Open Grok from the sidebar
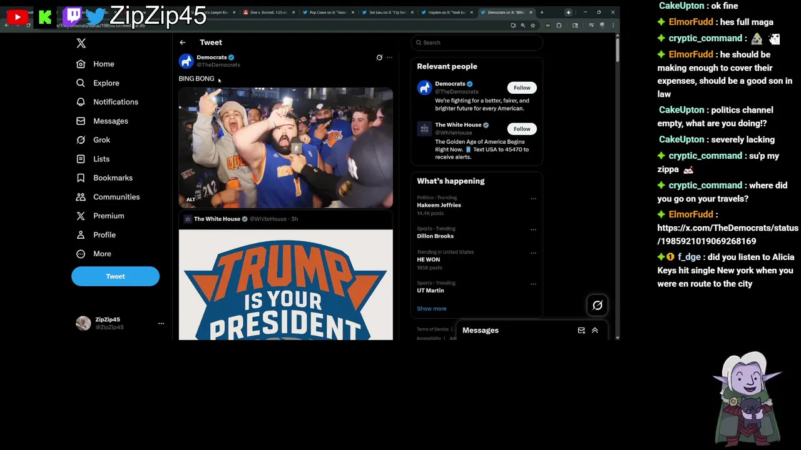 tap(94, 140)
